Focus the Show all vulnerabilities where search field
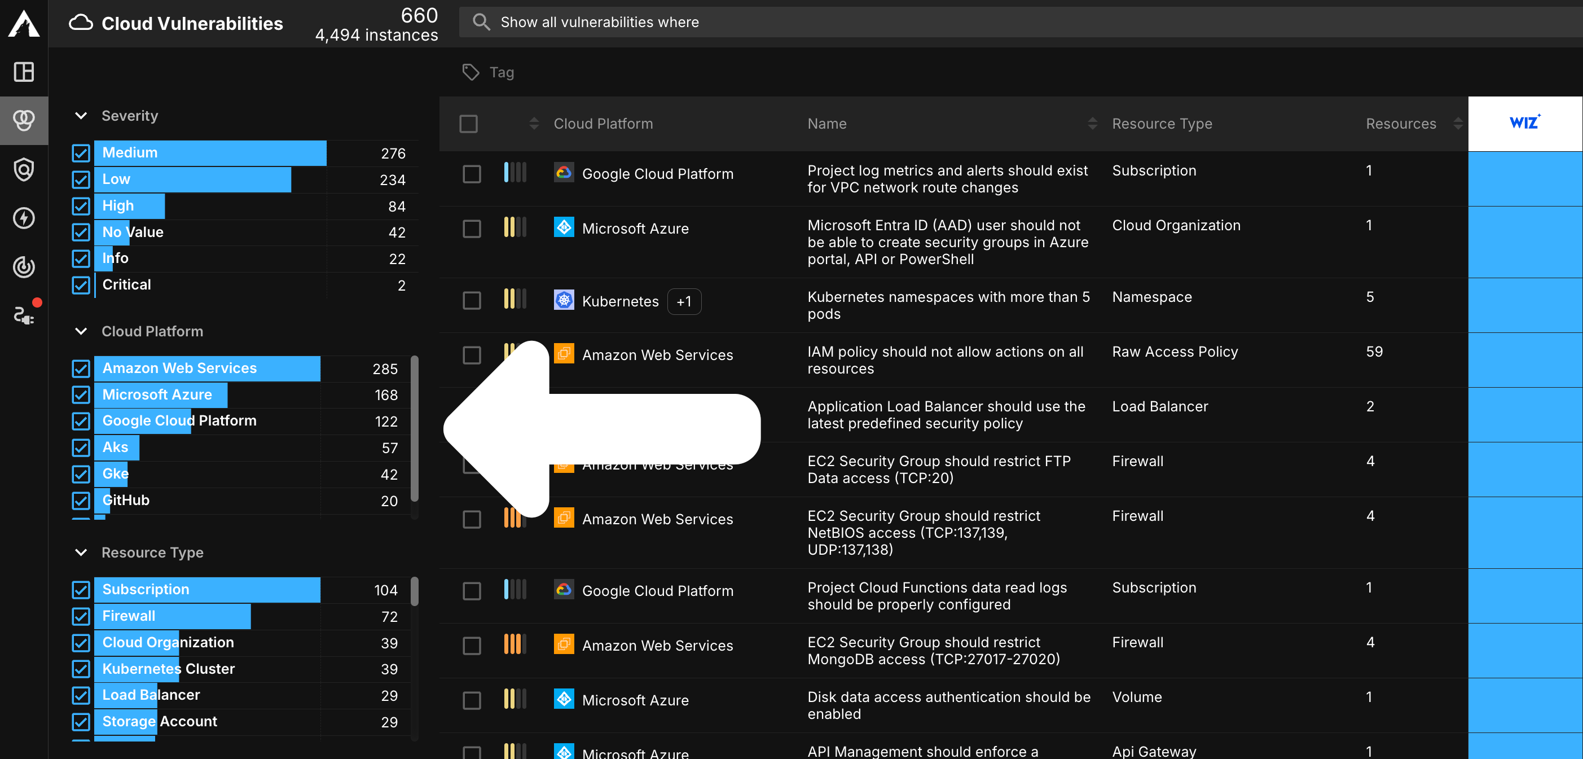Screen dimensions: 1583x759 [1020, 22]
